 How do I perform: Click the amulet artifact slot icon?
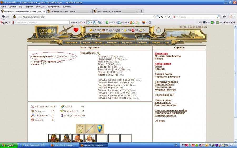point(80,129)
